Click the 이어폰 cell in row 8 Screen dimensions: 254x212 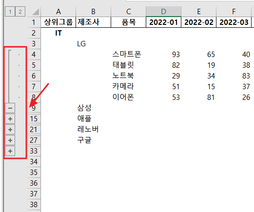tap(128, 97)
